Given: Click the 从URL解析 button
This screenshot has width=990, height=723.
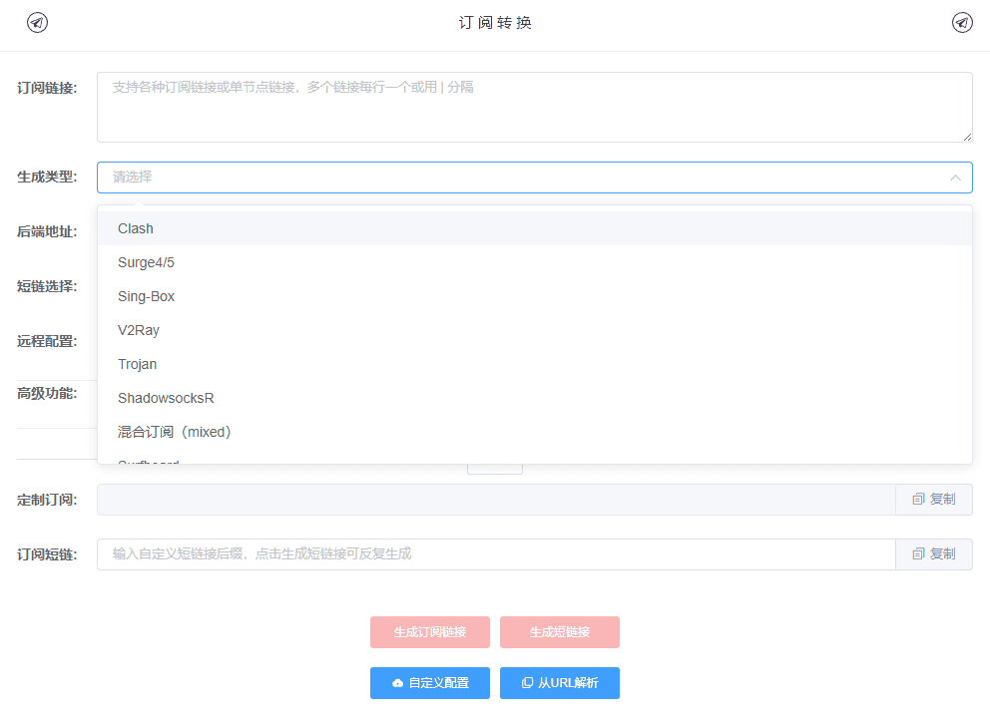Looking at the screenshot, I should point(560,683).
